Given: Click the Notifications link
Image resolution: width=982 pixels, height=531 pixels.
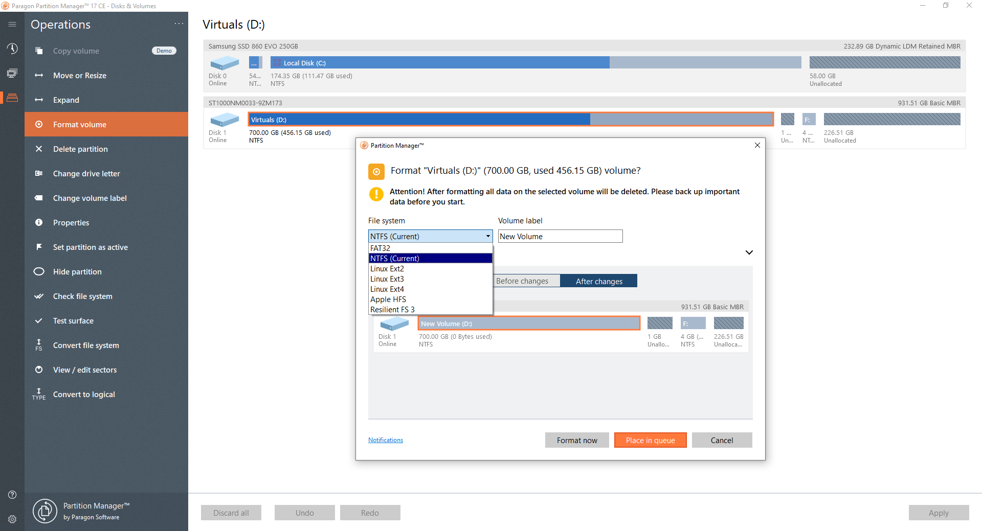Looking at the screenshot, I should pyautogui.click(x=385, y=440).
